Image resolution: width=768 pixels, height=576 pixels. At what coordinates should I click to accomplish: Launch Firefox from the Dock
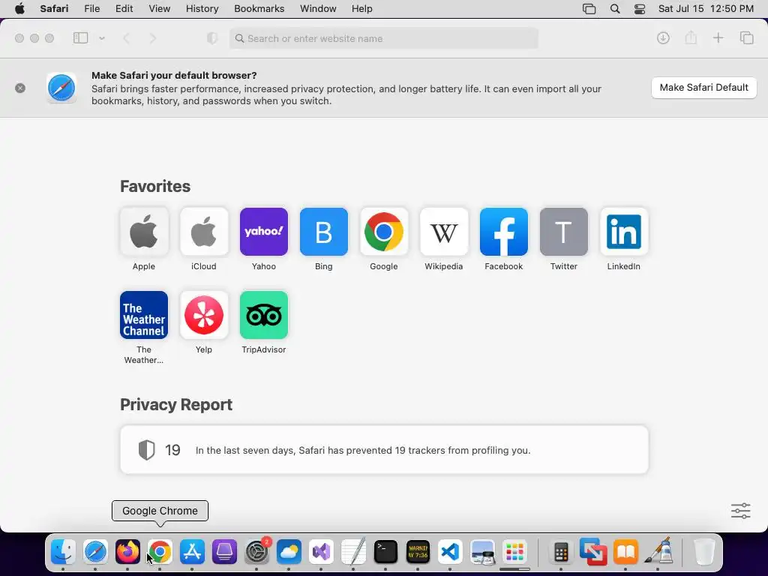coord(127,552)
